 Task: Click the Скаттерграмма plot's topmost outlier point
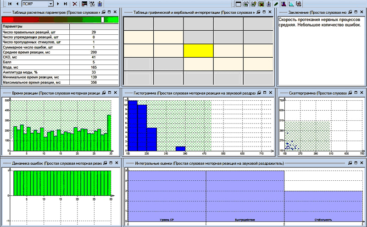coord(288,133)
